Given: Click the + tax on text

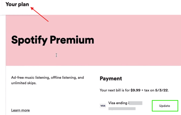Looking at the screenshot, I should [148, 90].
